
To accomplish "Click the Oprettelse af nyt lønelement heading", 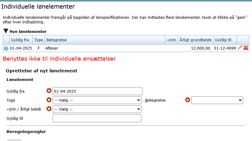I will click(x=42, y=71).
